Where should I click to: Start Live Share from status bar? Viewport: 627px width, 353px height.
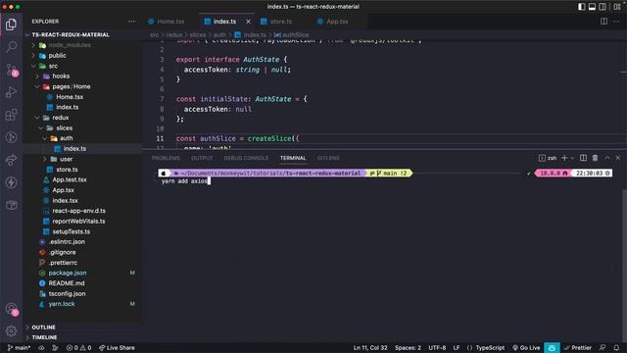click(x=117, y=348)
